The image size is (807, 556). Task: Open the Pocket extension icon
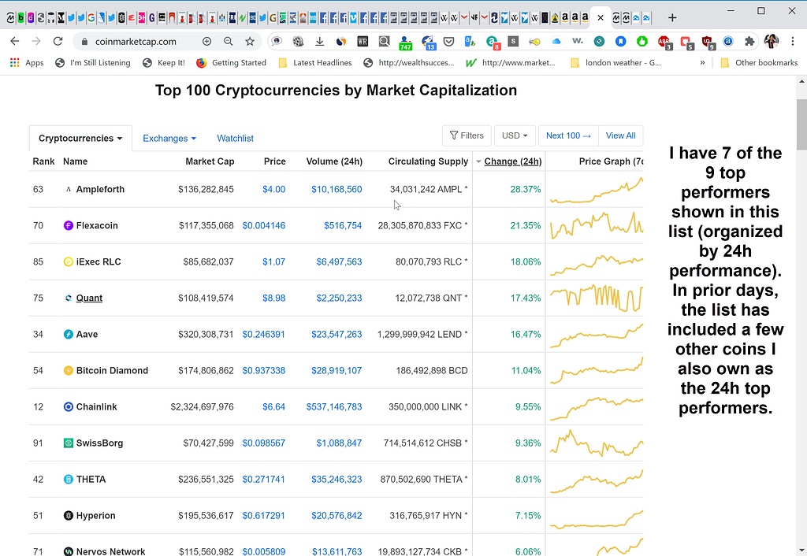[448, 42]
